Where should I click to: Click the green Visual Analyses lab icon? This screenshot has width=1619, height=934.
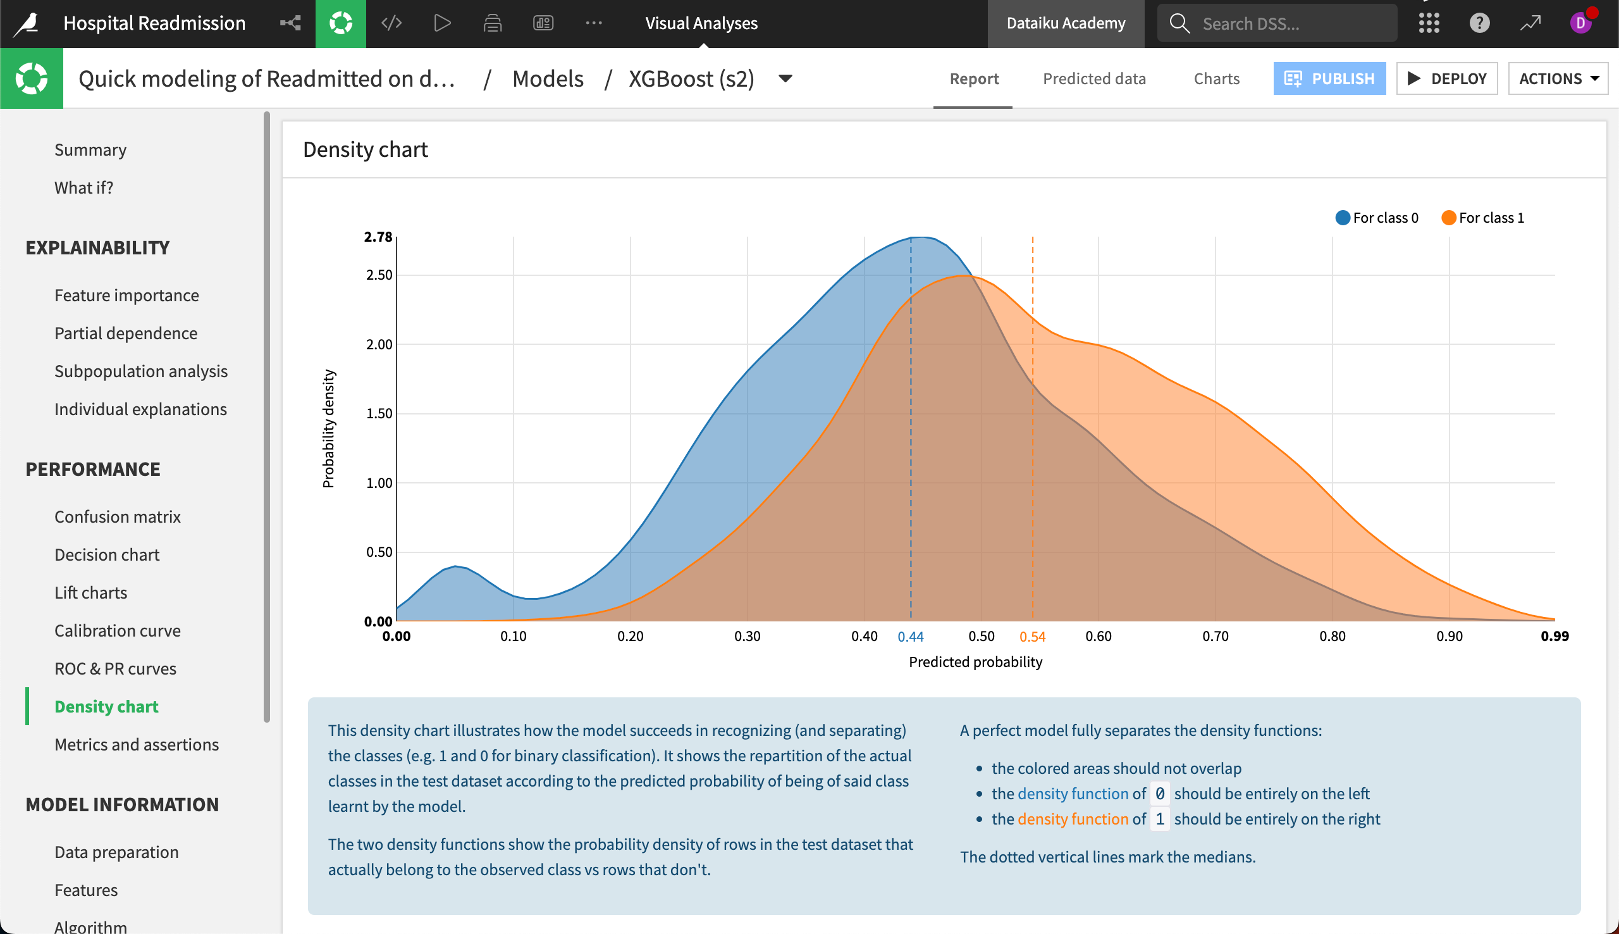click(340, 24)
